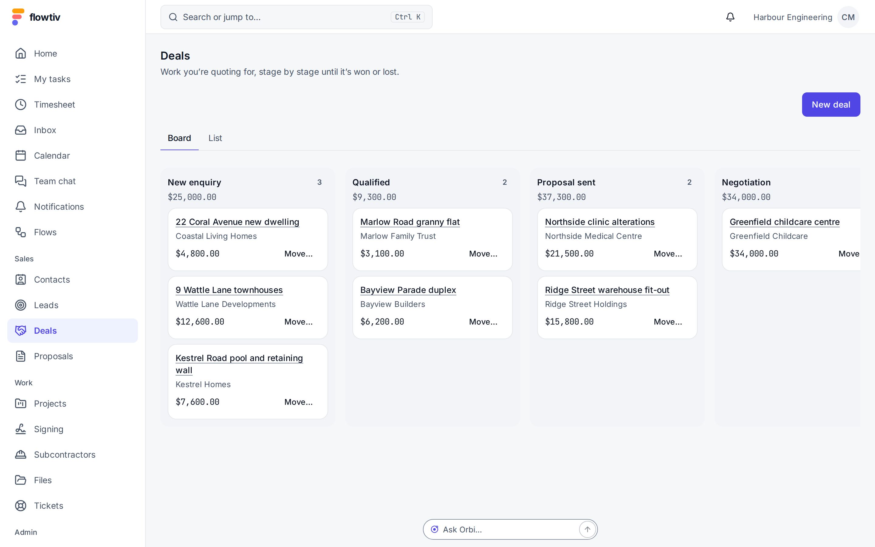Open My tasks checklist icon
This screenshot has width=875, height=547.
tap(21, 79)
